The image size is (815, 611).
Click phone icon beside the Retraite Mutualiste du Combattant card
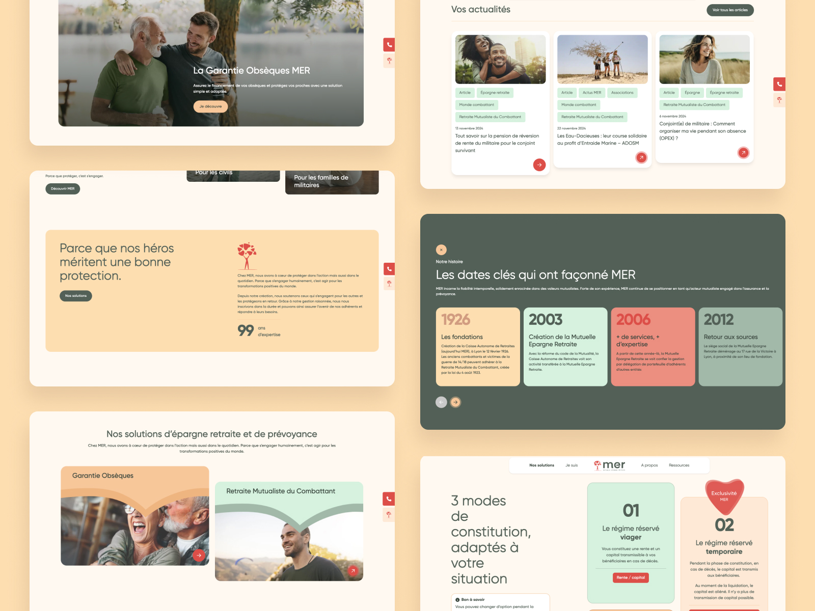(x=389, y=499)
